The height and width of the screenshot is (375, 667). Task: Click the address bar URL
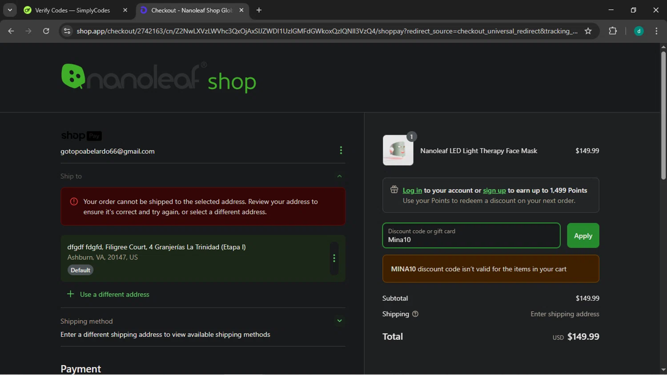point(327,31)
